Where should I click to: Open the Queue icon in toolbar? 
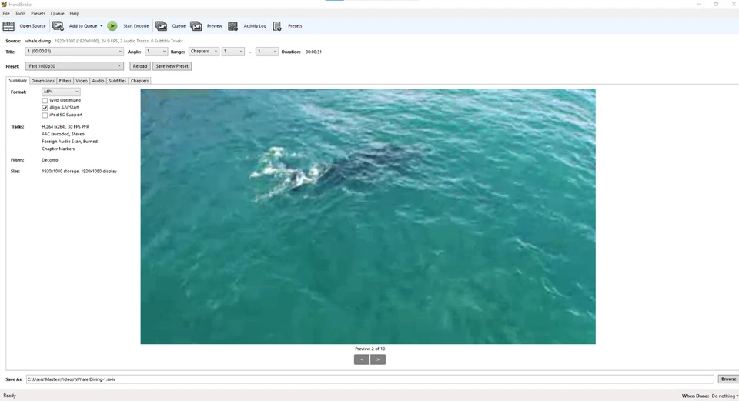(161, 26)
